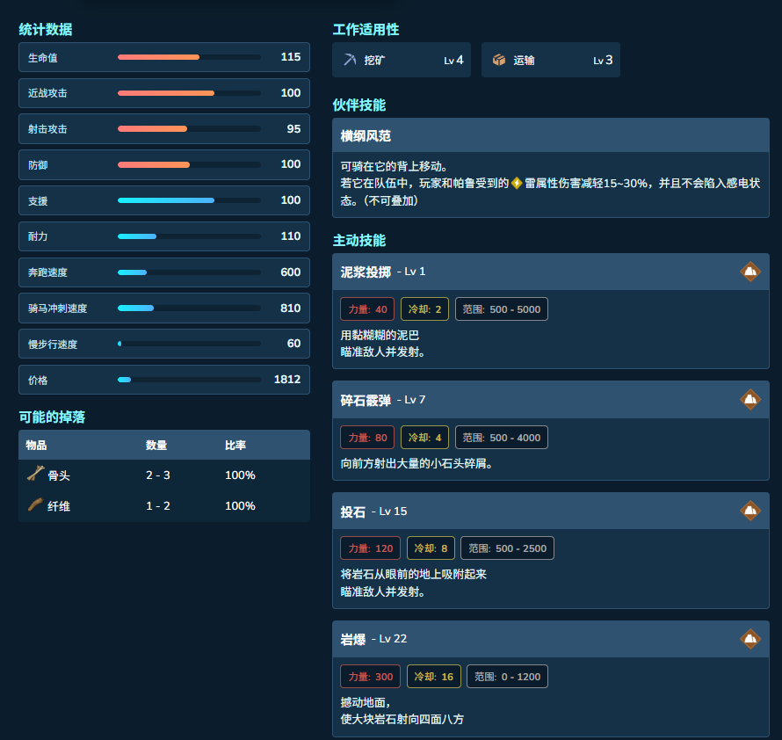Click the 支援 blue stat bar

pos(189,200)
